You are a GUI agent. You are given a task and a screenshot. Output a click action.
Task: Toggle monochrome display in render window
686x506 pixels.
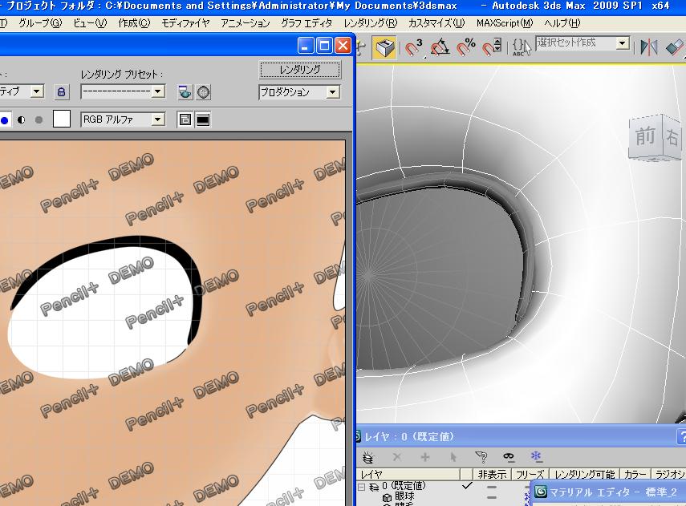pyautogui.click(x=39, y=119)
